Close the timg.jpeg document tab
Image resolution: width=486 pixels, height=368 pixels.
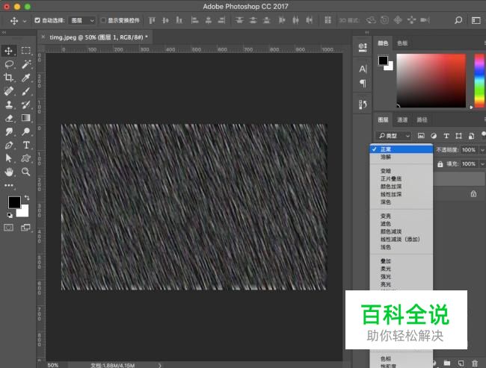tap(43, 37)
